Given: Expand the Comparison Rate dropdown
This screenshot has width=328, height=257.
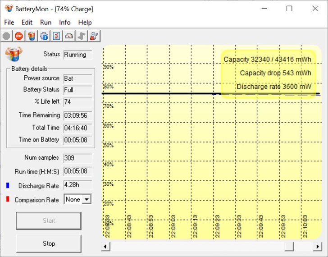Looking at the screenshot, I should point(87,199).
